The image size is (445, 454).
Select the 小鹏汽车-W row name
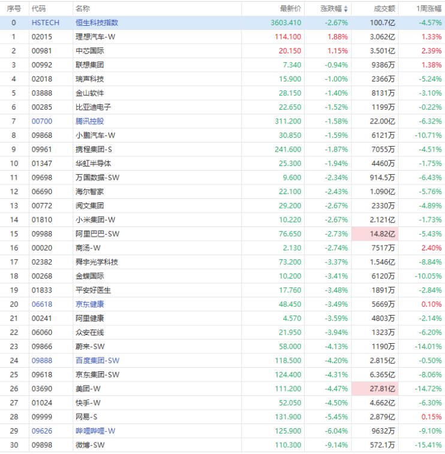[95, 135]
